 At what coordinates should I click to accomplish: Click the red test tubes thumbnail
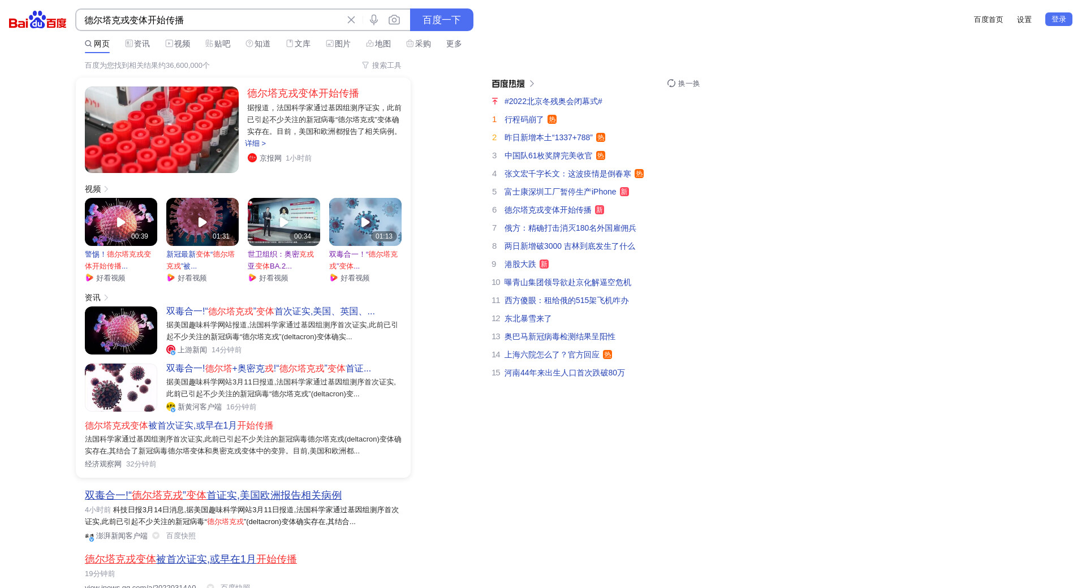point(162,129)
